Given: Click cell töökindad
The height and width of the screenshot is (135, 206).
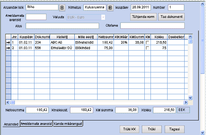Looking at the screenshot, I should 86,48.
